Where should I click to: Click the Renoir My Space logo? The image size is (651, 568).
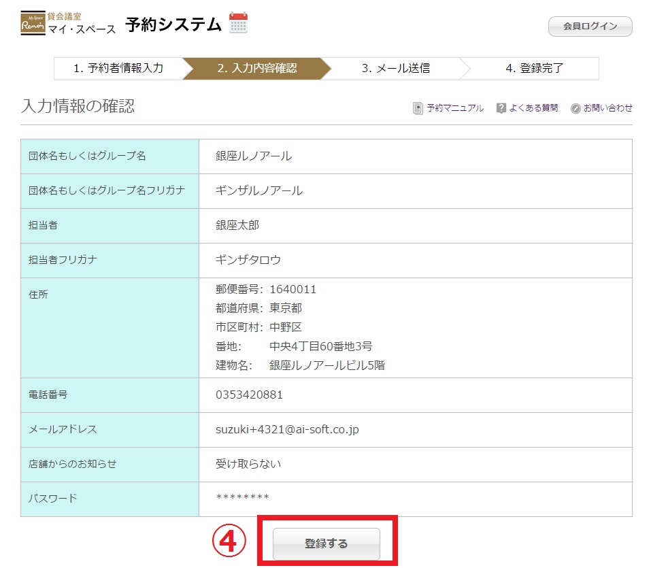point(32,24)
